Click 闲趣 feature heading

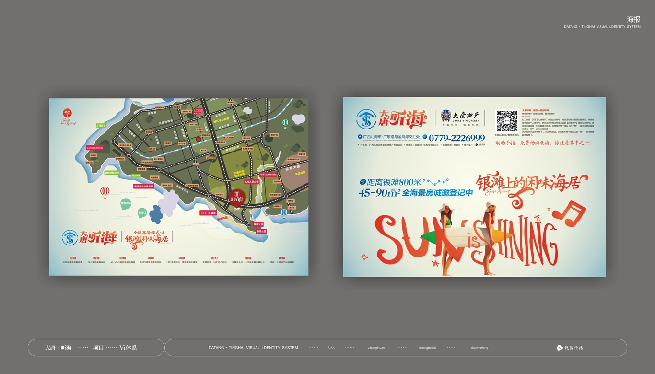pyautogui.click(x=248, y=258)
